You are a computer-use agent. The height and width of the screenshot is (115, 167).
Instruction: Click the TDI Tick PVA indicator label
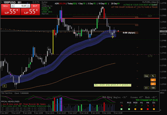(x=7, y=93)
